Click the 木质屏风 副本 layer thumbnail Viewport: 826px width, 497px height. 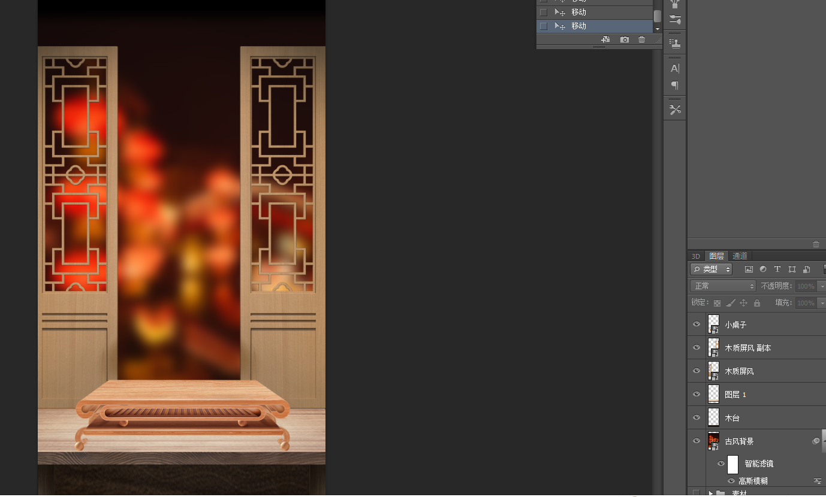tap(713, 347)
